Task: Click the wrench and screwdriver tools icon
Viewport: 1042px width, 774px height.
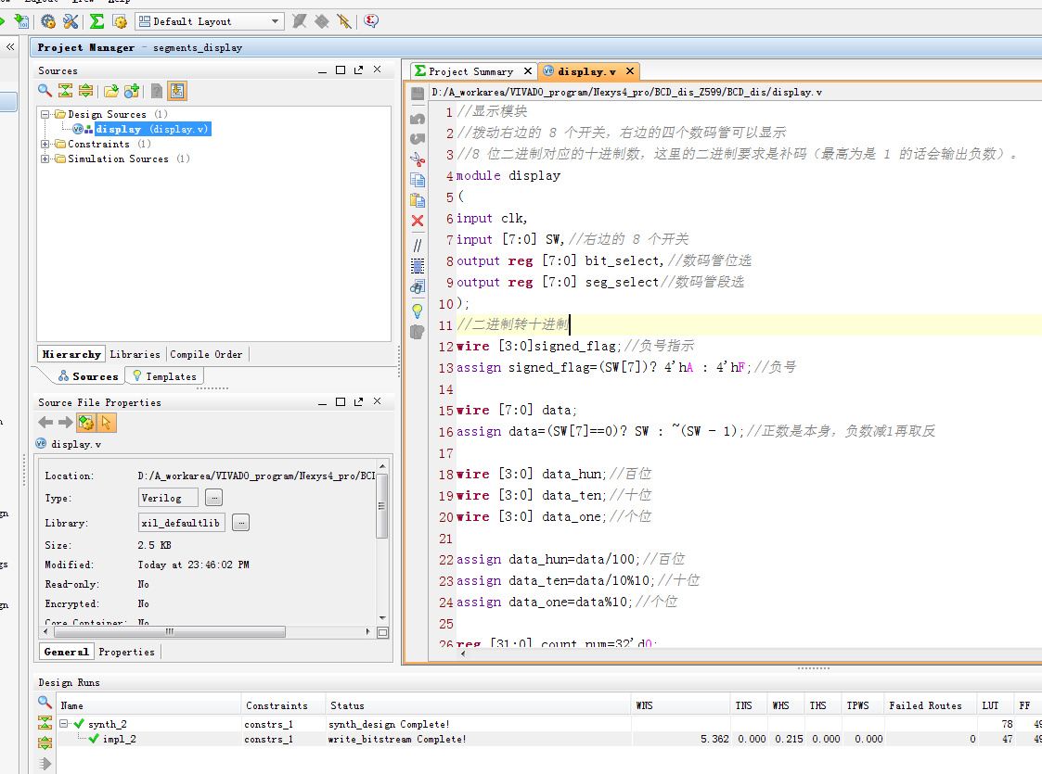Action: 71,21
